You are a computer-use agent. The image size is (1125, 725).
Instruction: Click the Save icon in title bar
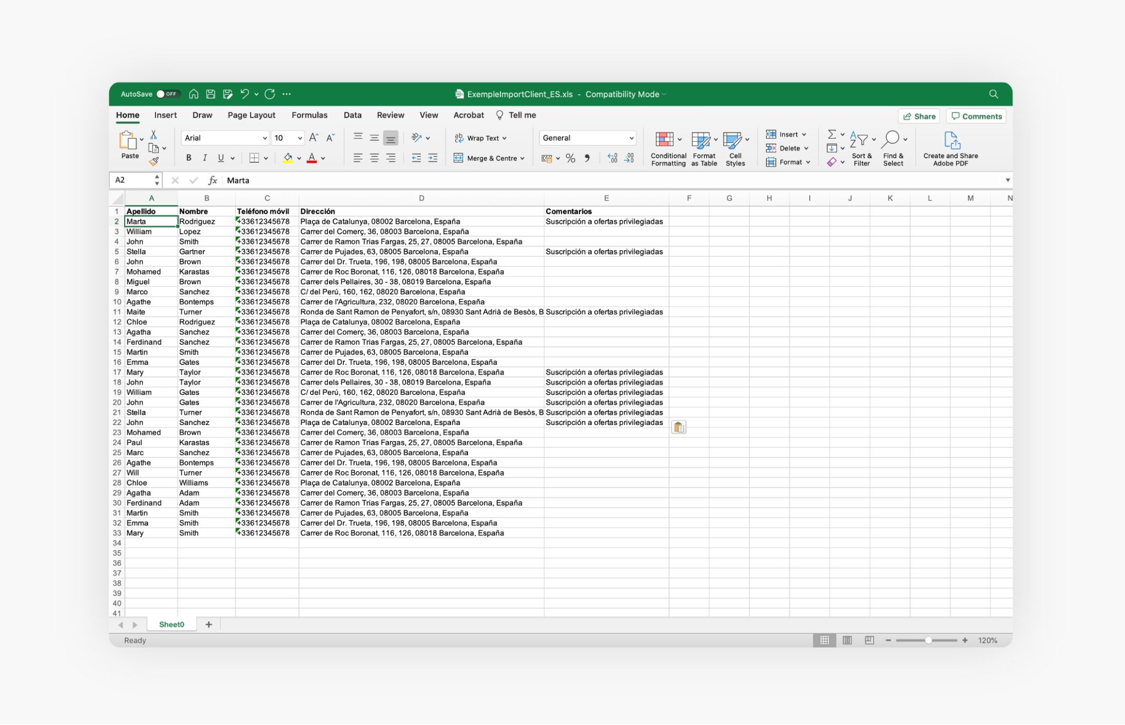(x=210, y=94)
